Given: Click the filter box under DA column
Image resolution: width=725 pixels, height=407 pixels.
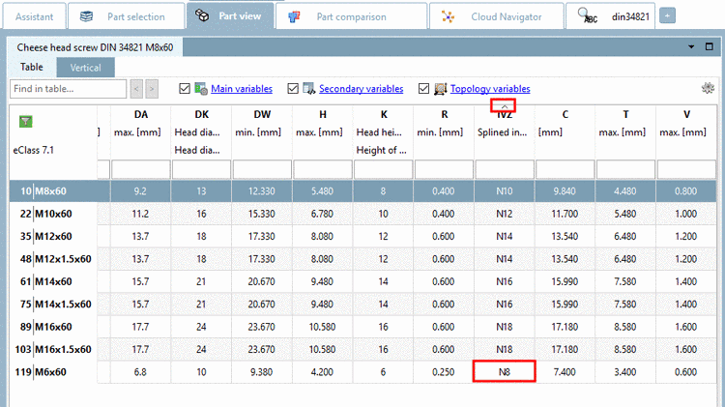Looking at the screenshot, I should tap(141, 169).
